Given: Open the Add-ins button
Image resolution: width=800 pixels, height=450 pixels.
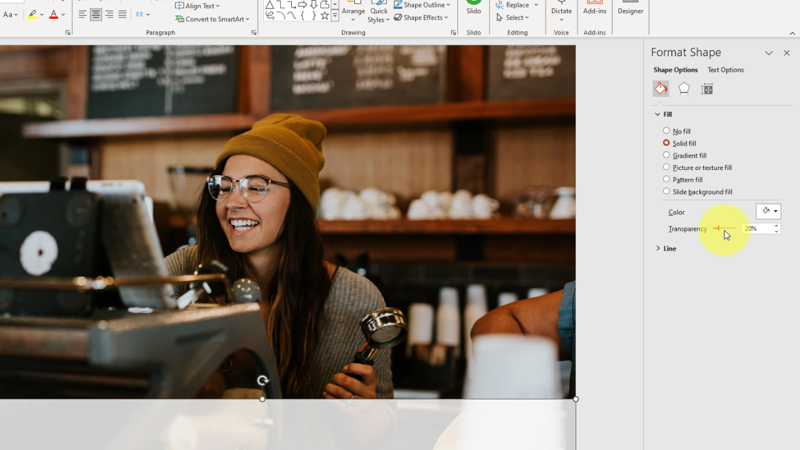Looking at the screenshot, I should tap(594, 8).
